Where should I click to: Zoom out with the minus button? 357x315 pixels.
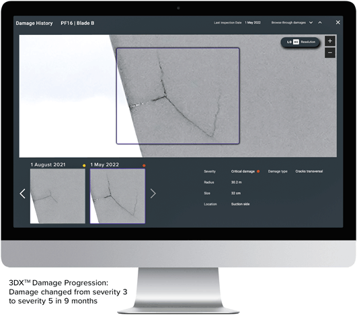[329, 53]
